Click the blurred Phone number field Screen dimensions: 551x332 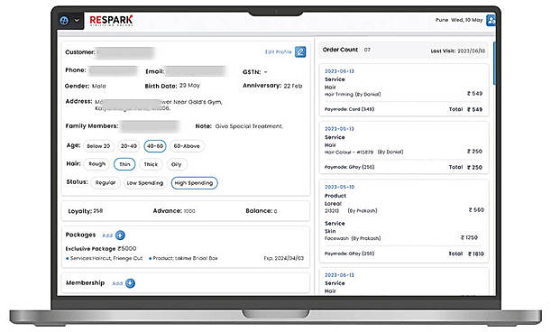coord(113,70)
